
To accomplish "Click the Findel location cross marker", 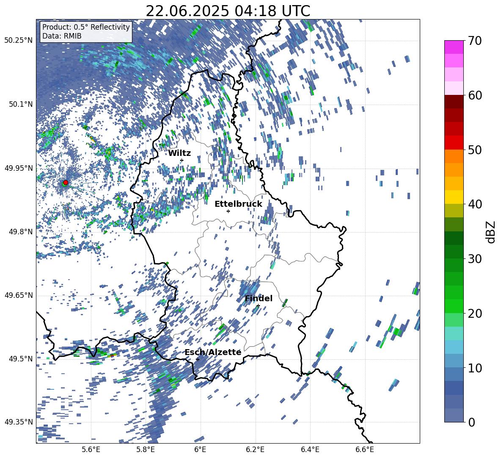I will point(258,306).
